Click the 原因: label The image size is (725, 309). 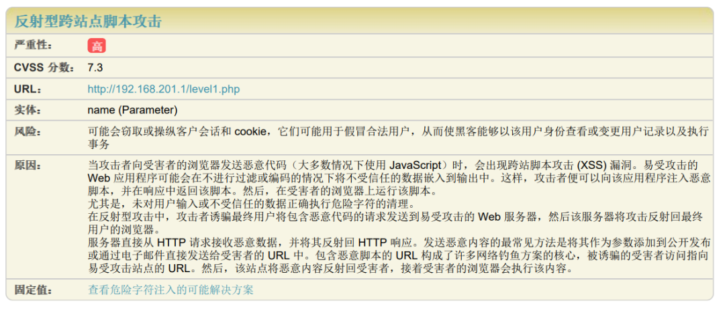point(28,166)
